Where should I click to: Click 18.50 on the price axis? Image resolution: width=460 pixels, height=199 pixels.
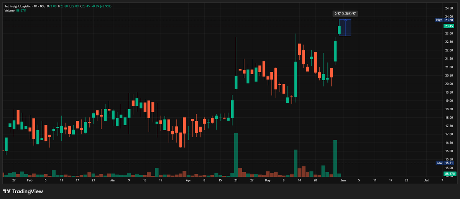click(449, 109)
